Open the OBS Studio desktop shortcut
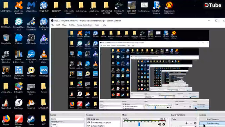 (x=31, y=39)
